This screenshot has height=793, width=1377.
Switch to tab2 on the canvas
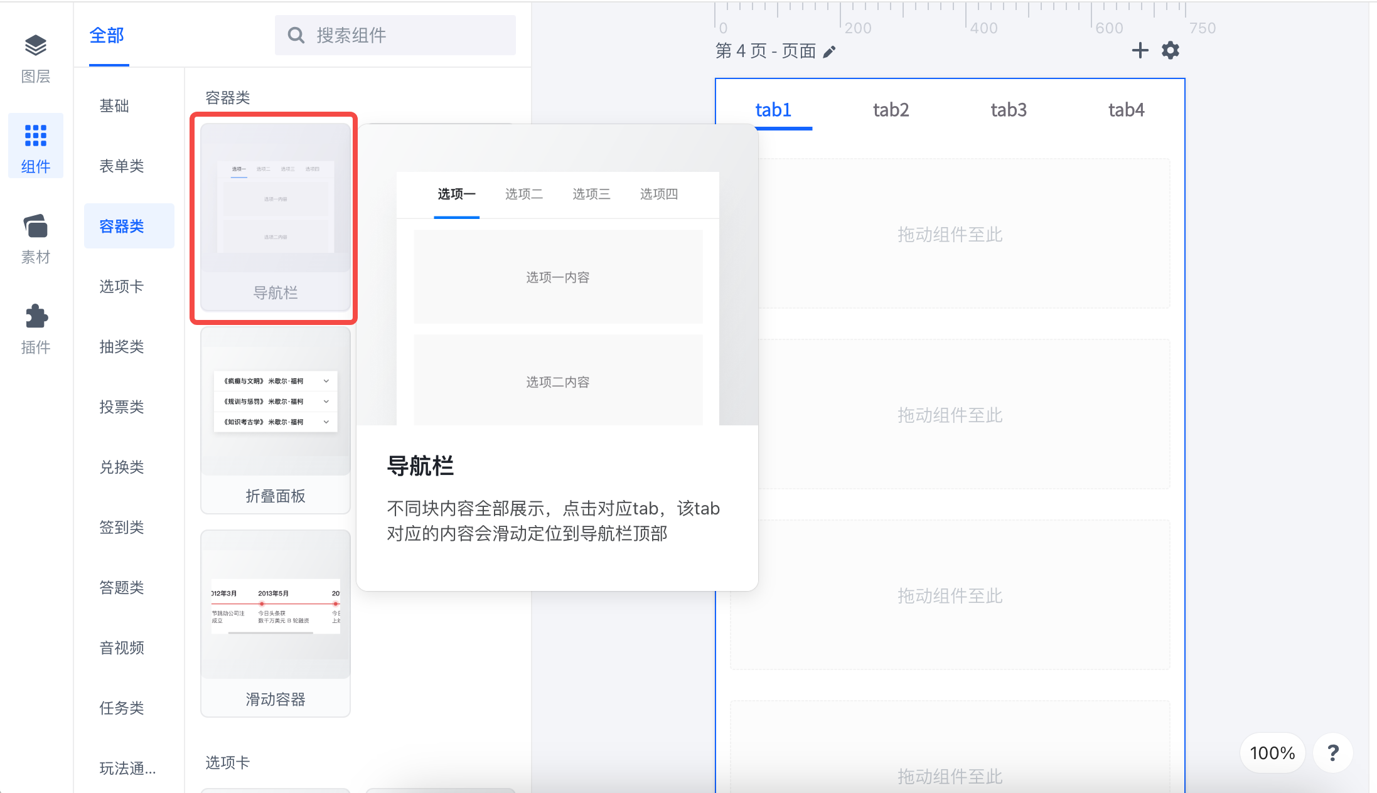click(891, 110)
